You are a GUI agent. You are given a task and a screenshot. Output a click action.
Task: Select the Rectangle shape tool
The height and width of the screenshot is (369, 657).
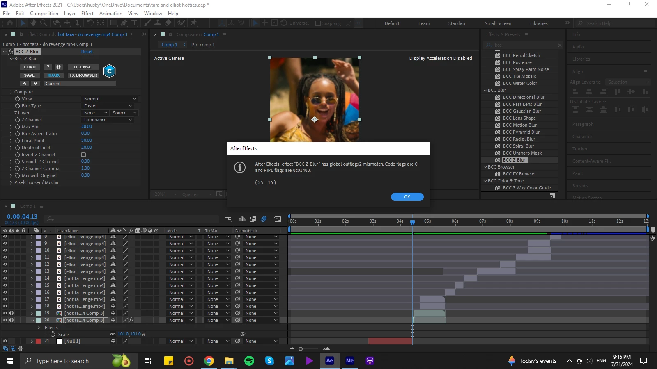(114, 23)
